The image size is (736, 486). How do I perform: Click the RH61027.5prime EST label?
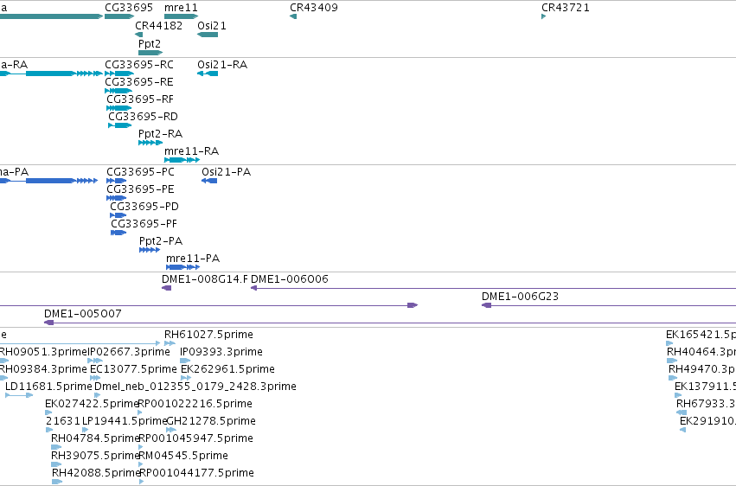208,335
